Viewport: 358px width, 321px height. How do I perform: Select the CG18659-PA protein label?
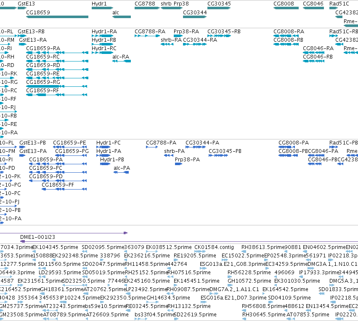click(46, 160)
